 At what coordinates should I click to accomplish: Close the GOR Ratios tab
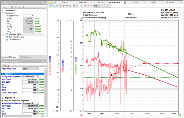[x=125, y=3]
